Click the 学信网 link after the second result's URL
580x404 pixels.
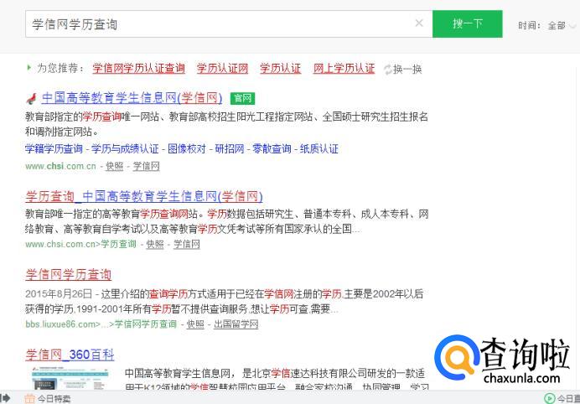[x=187, y=244]
